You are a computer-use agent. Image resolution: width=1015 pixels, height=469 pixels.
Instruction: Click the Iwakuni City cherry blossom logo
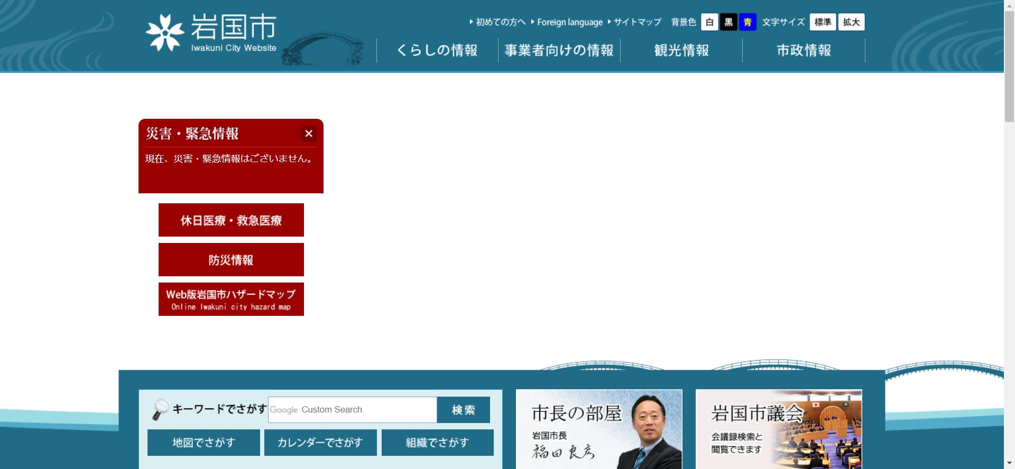164,32
